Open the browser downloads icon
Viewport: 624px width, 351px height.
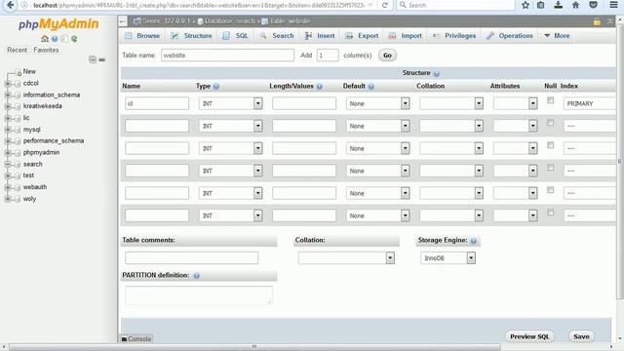559,5
